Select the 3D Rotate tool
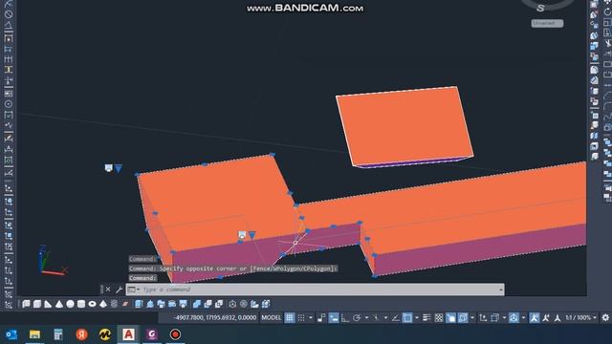612x344 pixels. tap(244, 304)
